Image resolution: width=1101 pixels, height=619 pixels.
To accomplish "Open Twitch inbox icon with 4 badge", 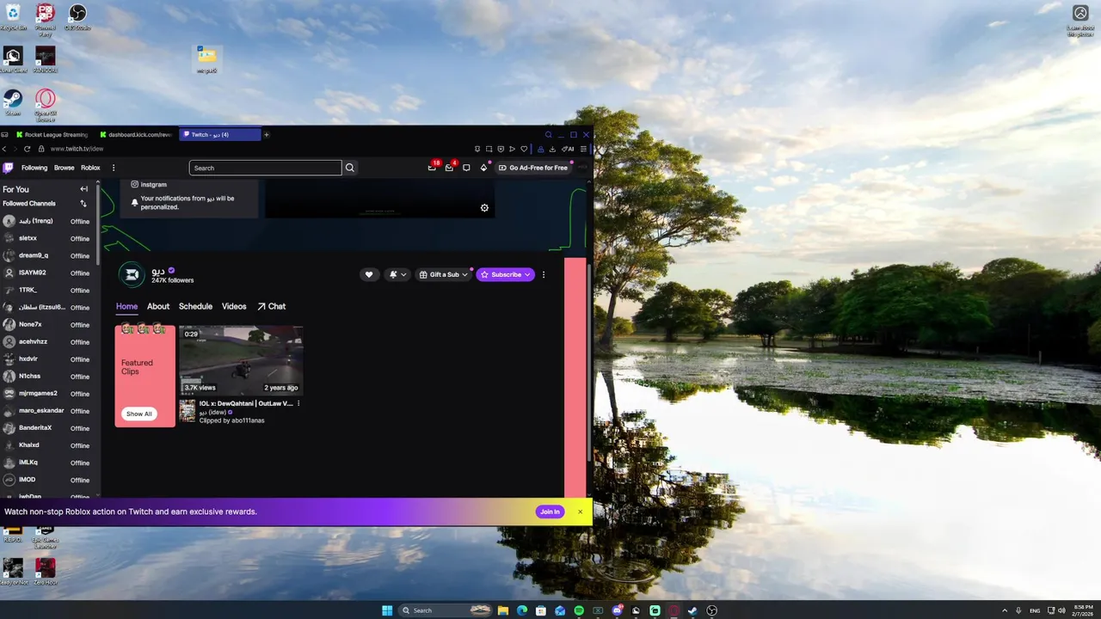I will coord(450,167).
